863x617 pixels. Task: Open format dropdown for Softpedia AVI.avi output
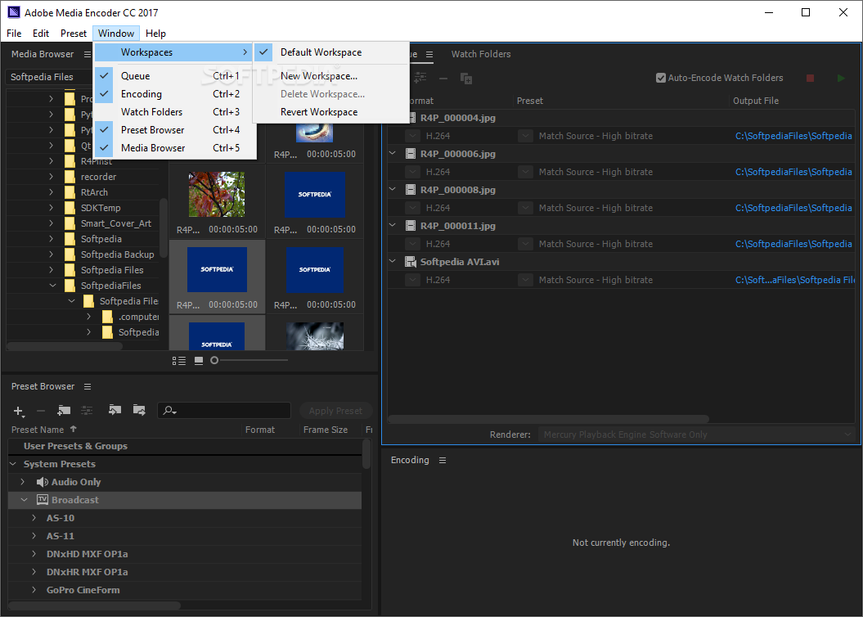[x=413, y=280]
